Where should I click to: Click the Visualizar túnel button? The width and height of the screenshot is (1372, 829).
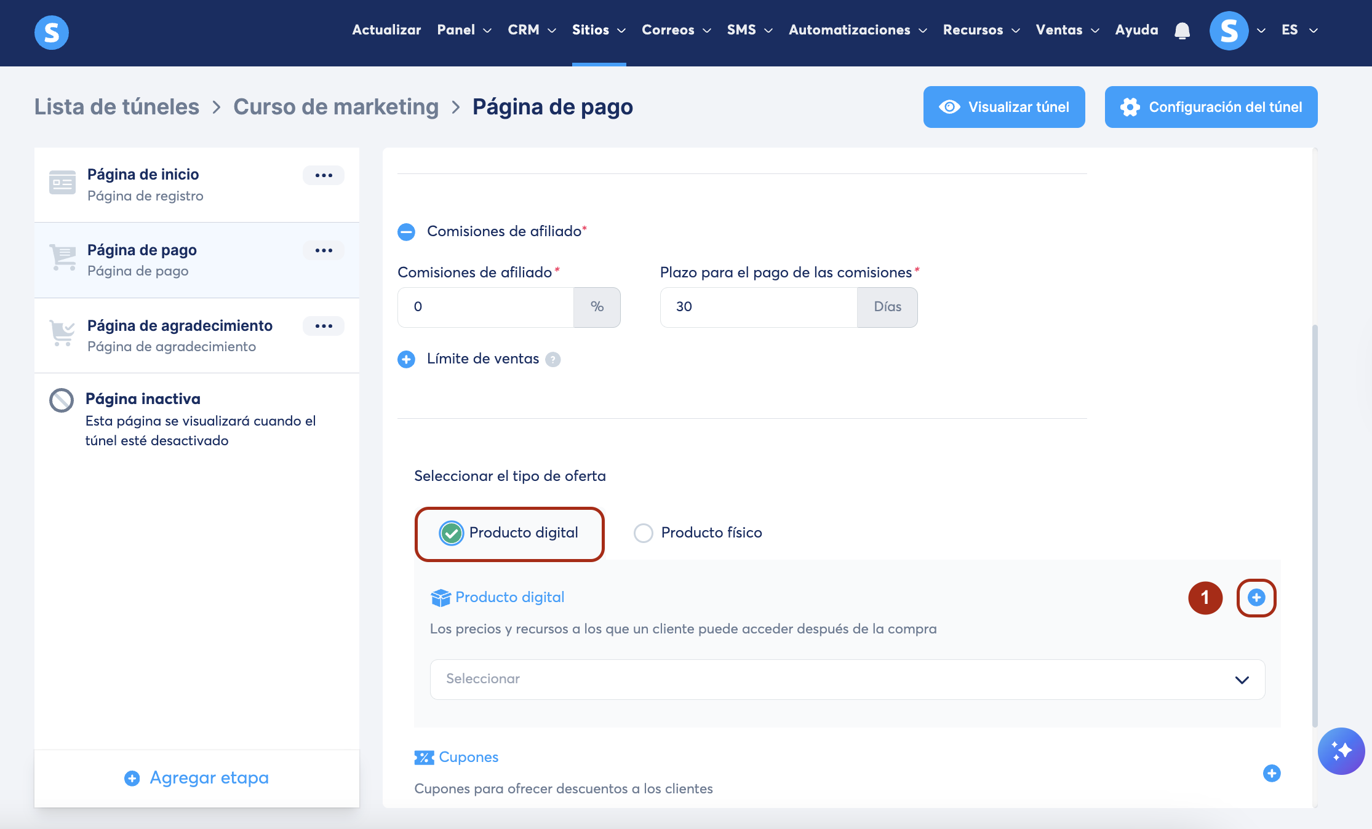[x=1003, y=107]
